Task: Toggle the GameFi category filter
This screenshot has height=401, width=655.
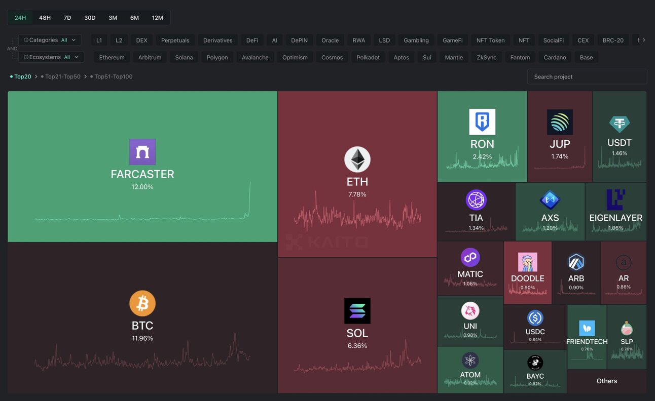Action: pyautogui.click(x=452, y=41)
